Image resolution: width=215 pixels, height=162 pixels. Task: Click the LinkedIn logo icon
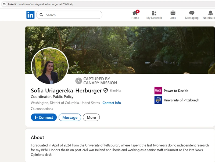[30, 15]
